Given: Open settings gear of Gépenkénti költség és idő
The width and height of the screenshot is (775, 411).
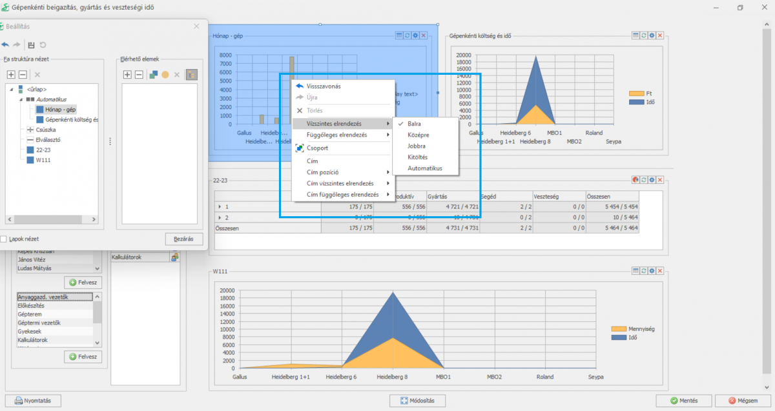Looking at the screenshot, I should [652, 35].
